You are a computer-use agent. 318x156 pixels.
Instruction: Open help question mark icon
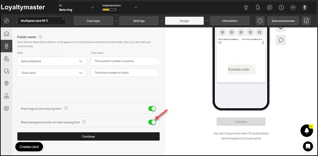point(260,21)
